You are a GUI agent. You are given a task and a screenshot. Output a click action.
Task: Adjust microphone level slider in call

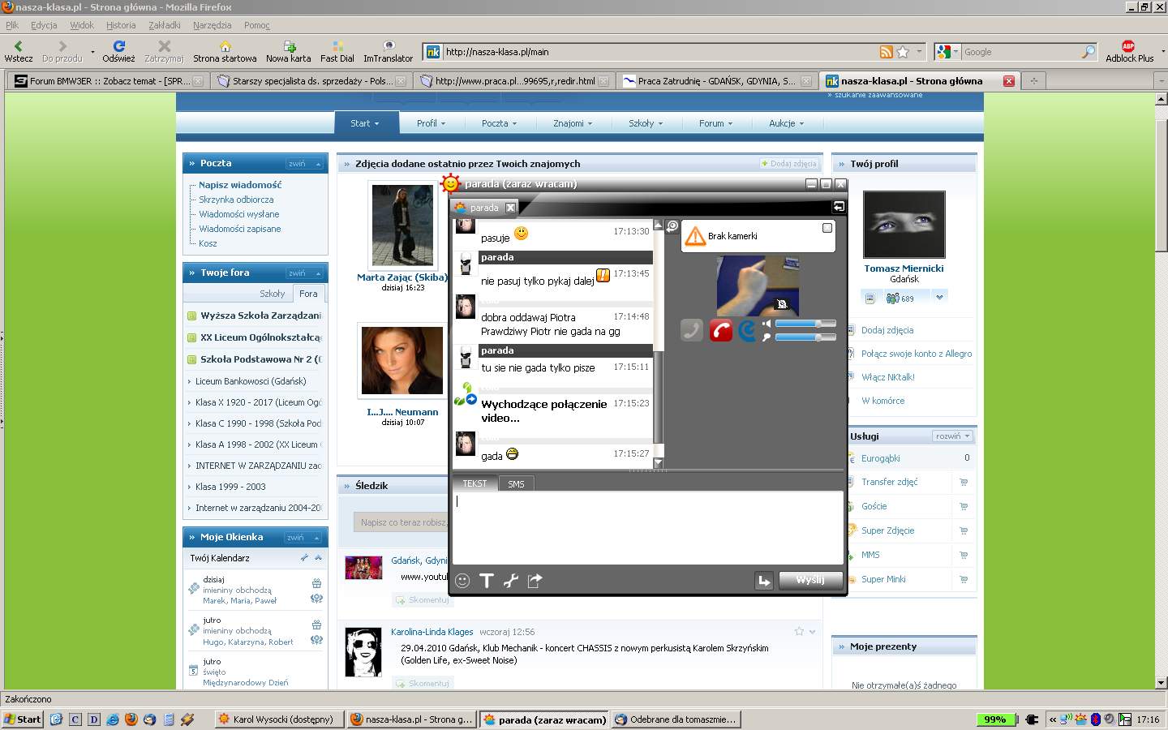(805, 337)
